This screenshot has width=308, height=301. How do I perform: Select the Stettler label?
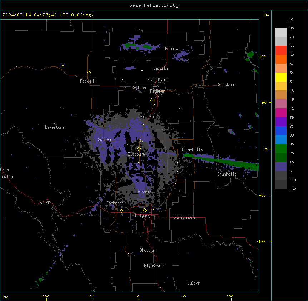coord(227,85)
